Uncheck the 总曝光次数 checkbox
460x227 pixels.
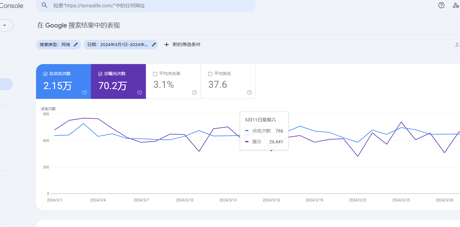coord(100,74)
